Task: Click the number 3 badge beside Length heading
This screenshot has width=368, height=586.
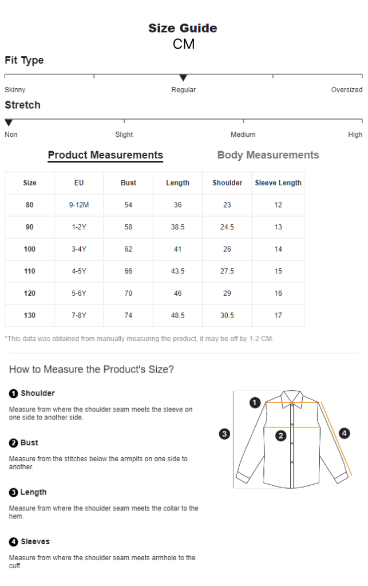Action: 14,493
